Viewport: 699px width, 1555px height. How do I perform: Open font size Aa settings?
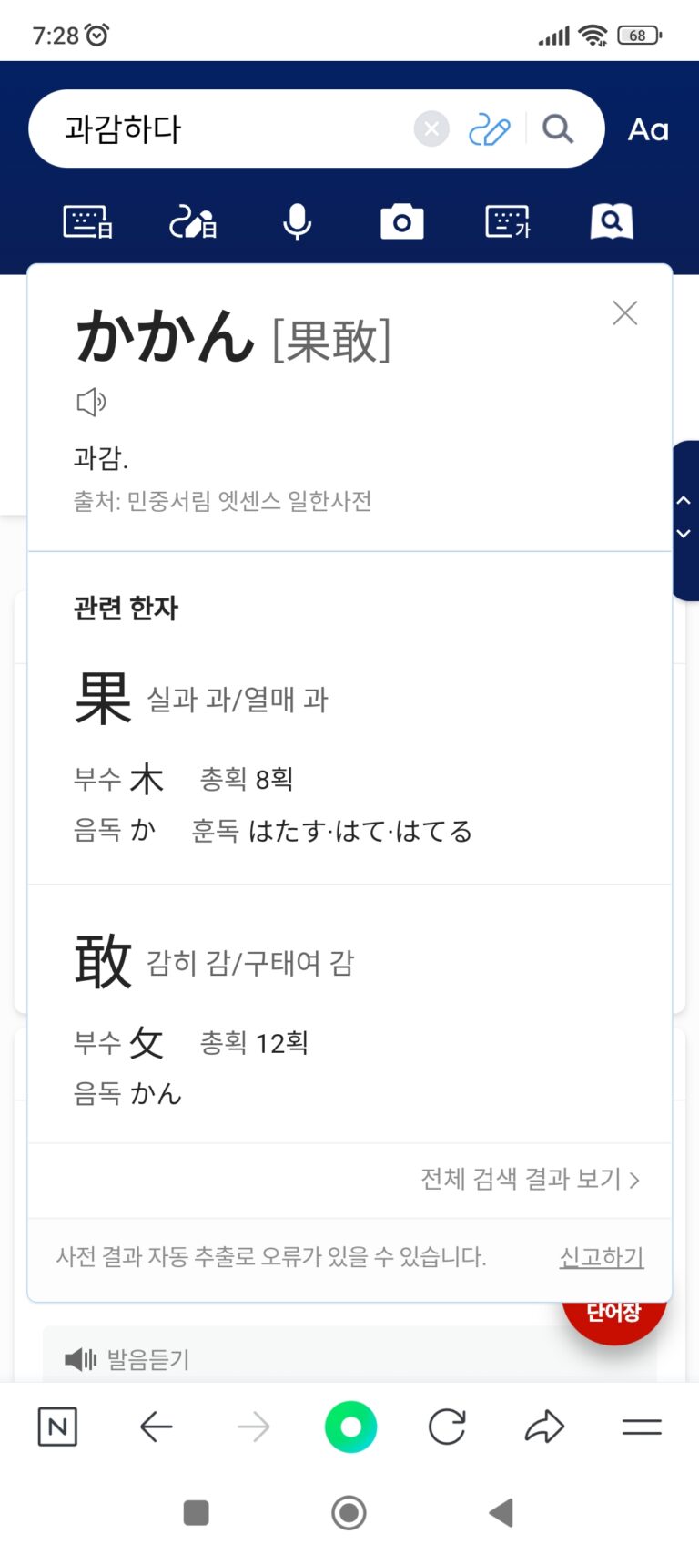[x=648, y=129]
